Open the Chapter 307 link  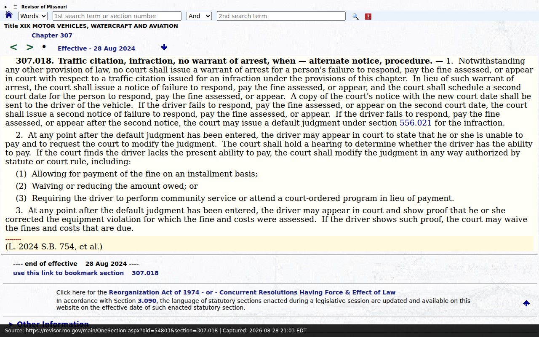click(x=52, y=35)
